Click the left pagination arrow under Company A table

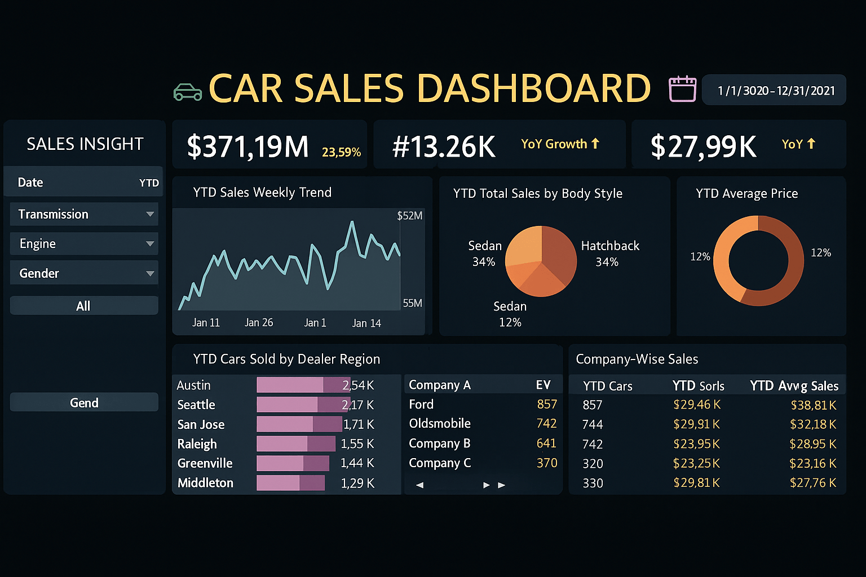(x=419, y=484)
